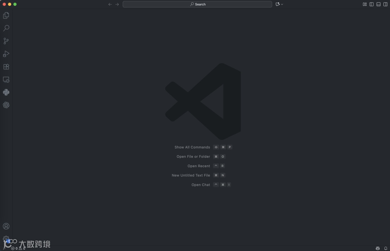Image resolution: width=390 pixels, height=251 pixels.
Task: Go back using the left arrow
Action: (110, 4)
